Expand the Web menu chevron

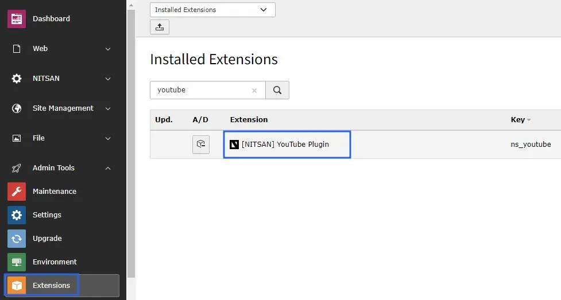tap(108, 49)
